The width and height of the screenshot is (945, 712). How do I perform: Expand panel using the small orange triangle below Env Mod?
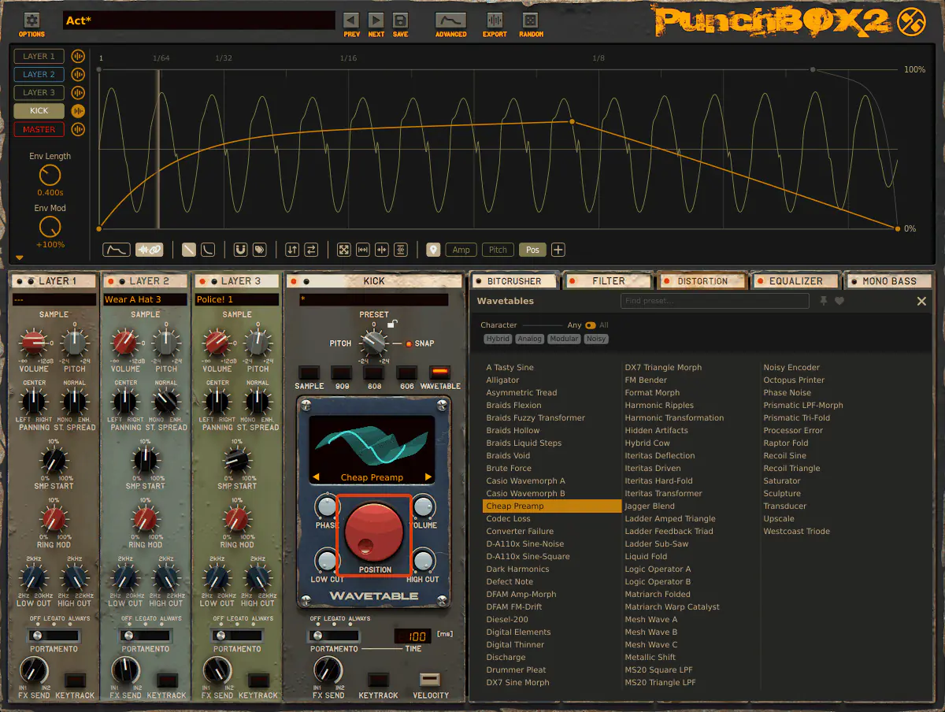20,258
